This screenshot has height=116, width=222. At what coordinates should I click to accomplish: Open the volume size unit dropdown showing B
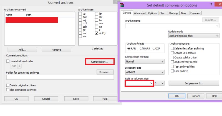[x=159, y=83]
